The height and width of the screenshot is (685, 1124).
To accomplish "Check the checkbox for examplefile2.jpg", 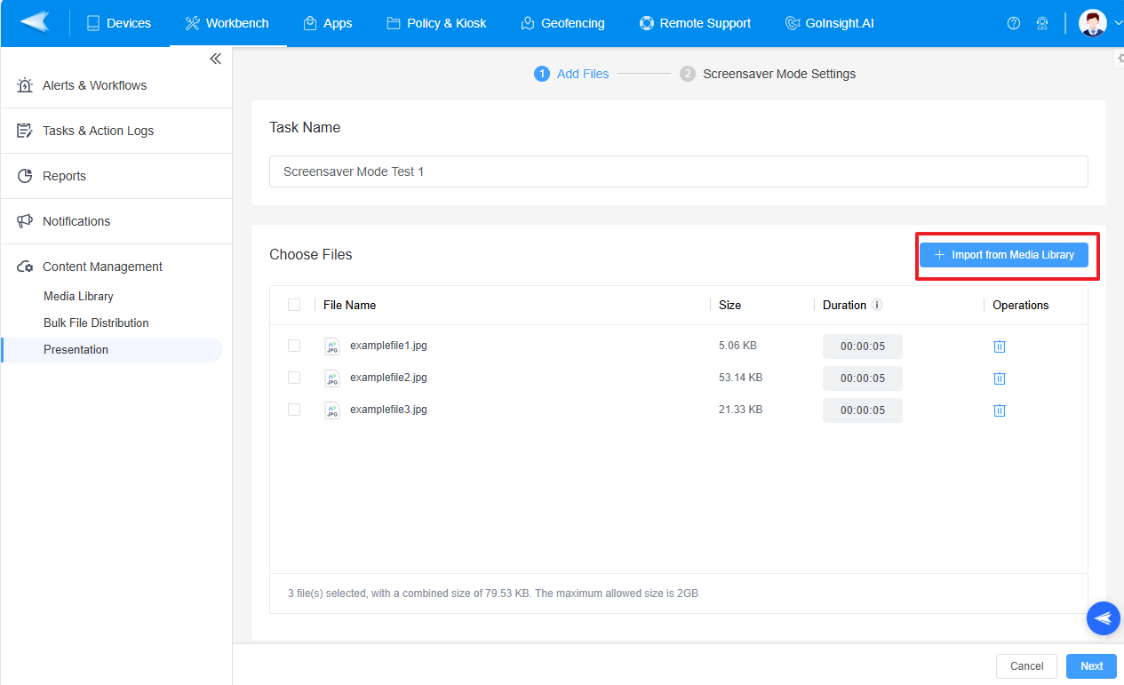I will [294, 378].
